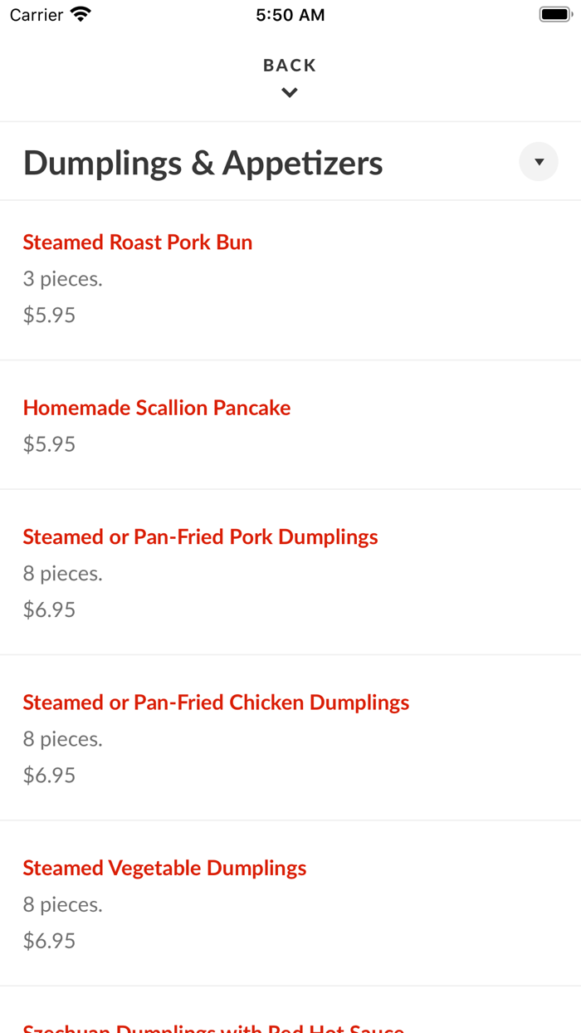The height and width of the screenshot is (1033, 581).
Task: Tap the 3 pieces description text
Action: (x=63, y=278)
